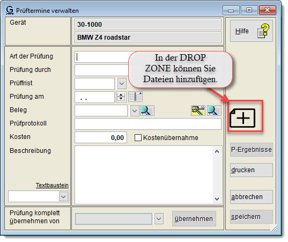This screenshot has height=242, width=288.
Task: Click the rightmost magnifier icon in Beleg row
Action: pyautogui.click(x=214, y=111)
